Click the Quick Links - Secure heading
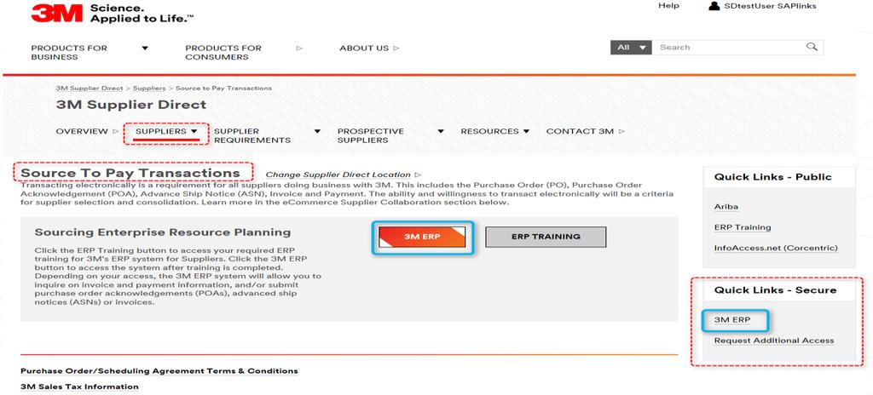 click(x=775, y=289)
